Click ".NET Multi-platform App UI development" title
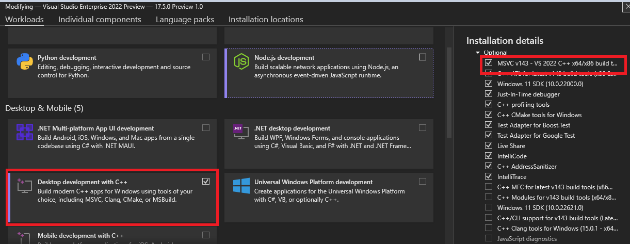Screen dimensions: 630x244 pos(96,128)
